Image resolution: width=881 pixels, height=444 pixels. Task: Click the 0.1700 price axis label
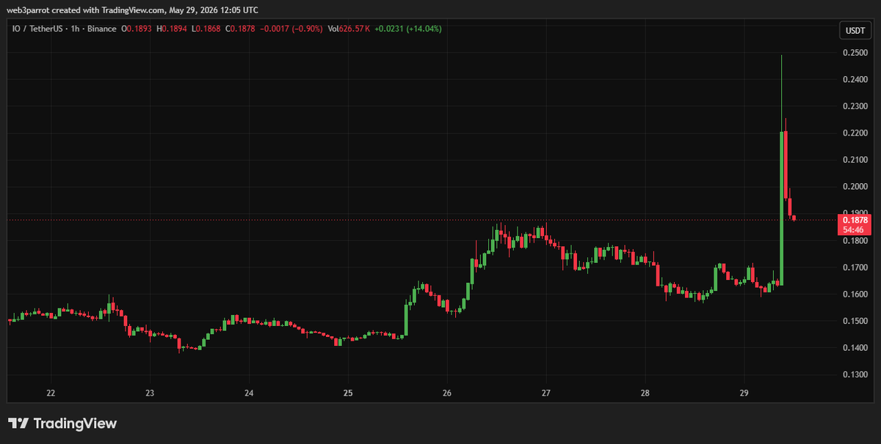(x=855, y=267)
